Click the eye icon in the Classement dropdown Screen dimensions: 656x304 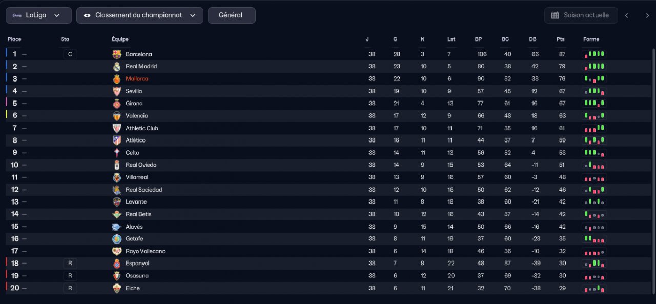pos(87,15)
